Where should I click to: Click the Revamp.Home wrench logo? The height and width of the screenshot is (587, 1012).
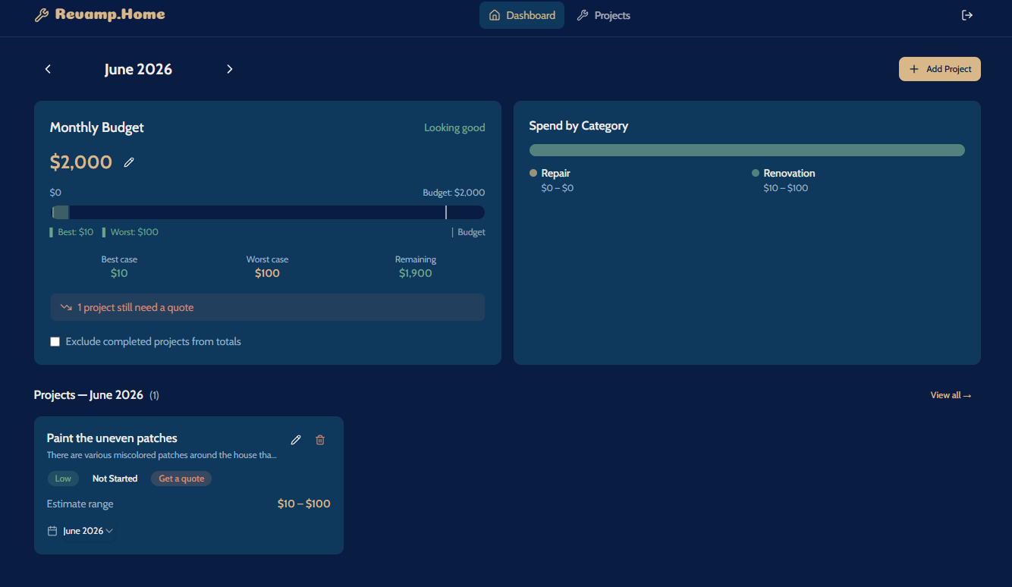pos(42,15)
